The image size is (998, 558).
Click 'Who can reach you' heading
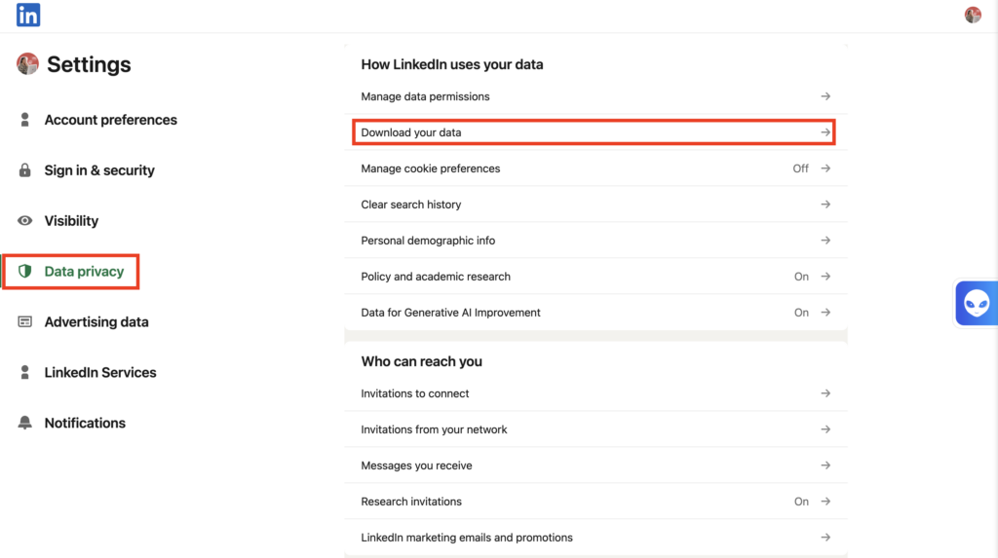[x=421, y=361]
